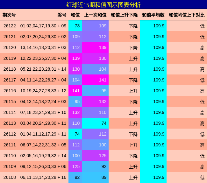
Task: Click the 奖号 column header
Action: click(x=62, y=15)
